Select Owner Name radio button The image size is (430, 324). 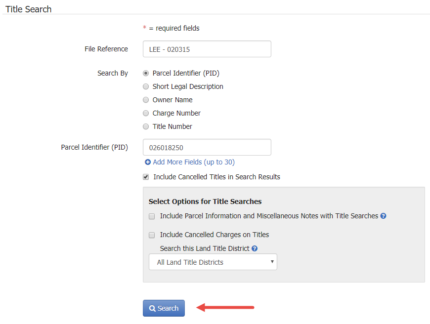pos(146,100)
